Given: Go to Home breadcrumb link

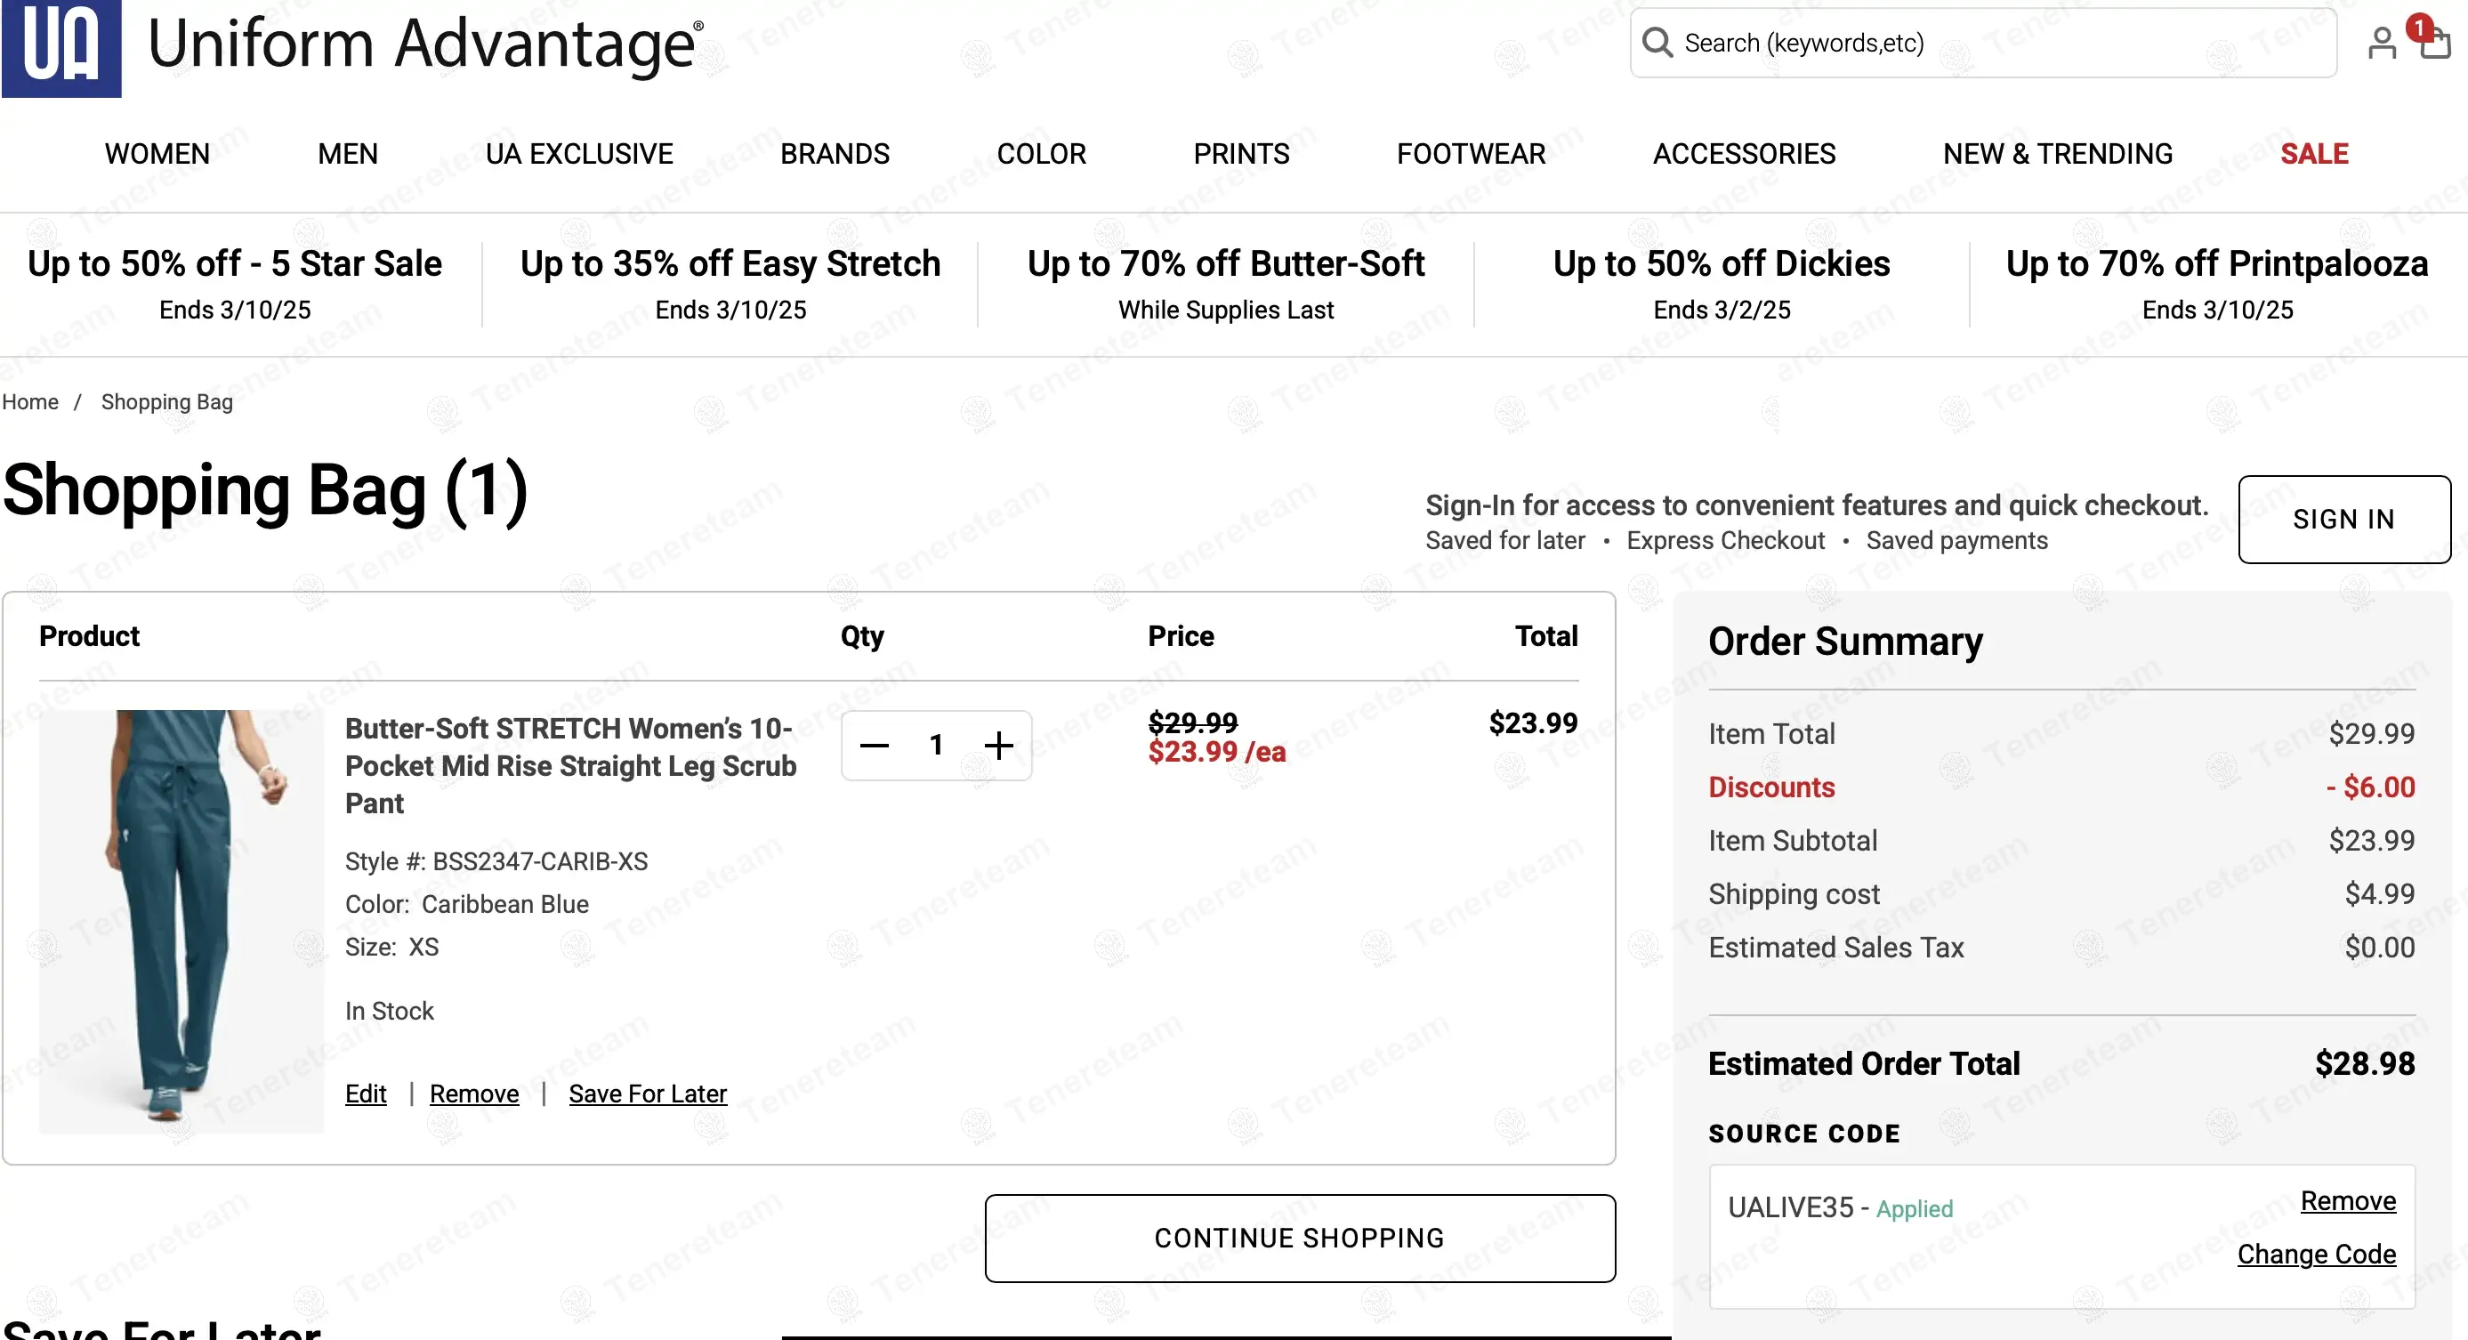Looking at the screenshot, I should [29, 402].
